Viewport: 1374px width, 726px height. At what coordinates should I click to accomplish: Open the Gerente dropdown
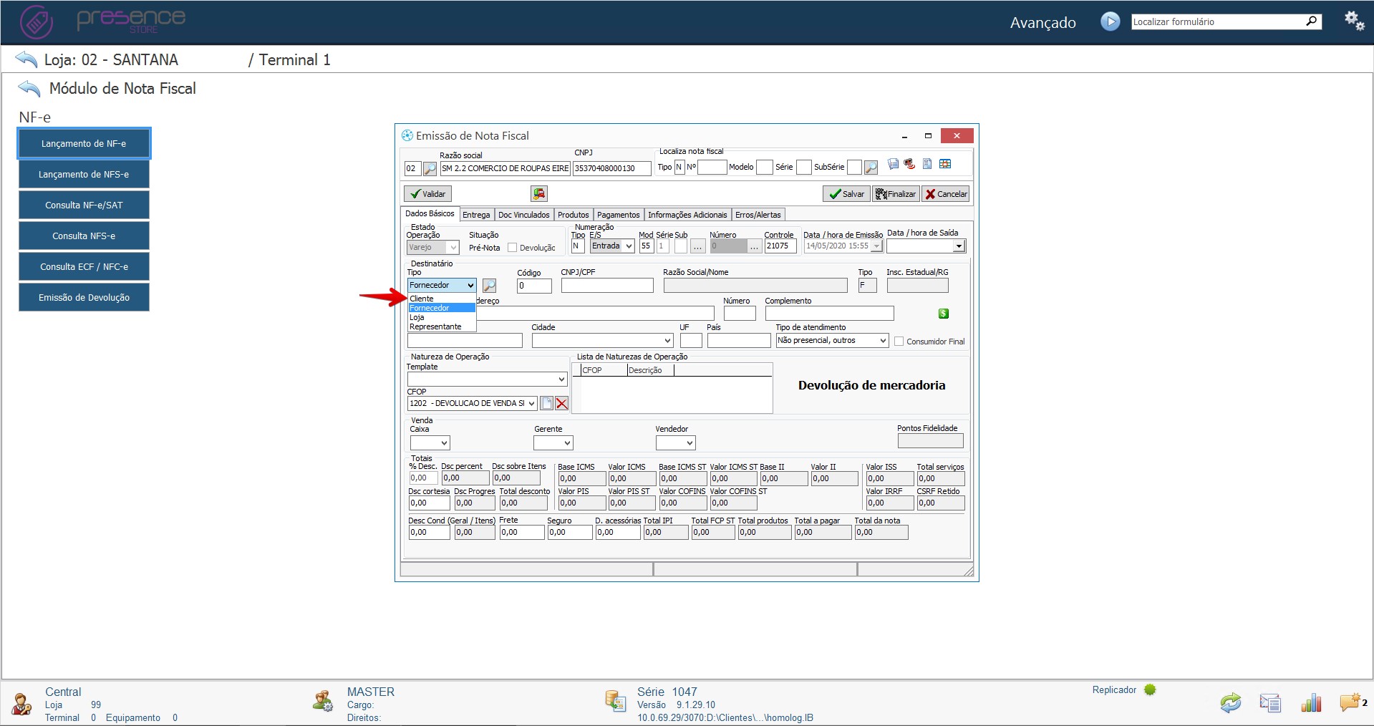[567, 443]
